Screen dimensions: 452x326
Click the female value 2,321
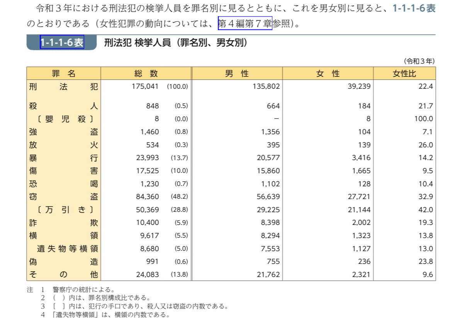361,274
